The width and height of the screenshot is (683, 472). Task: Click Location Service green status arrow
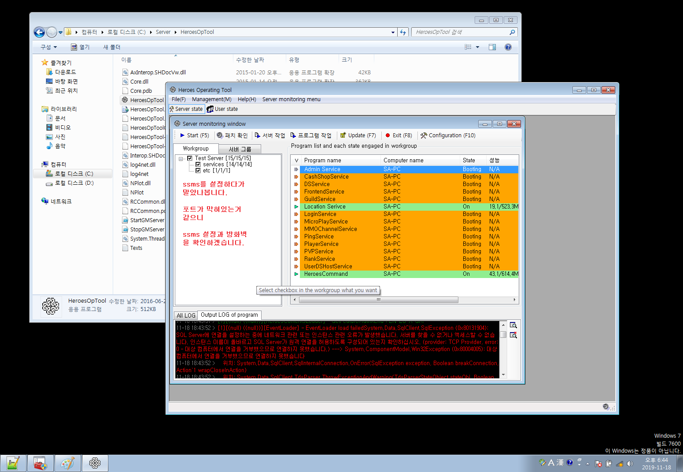(296, 207)
